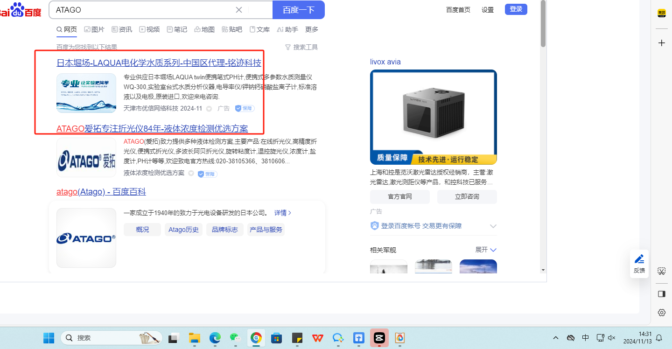Open the 日本堀场-LAQUA result title link

(x=159, y=63)
